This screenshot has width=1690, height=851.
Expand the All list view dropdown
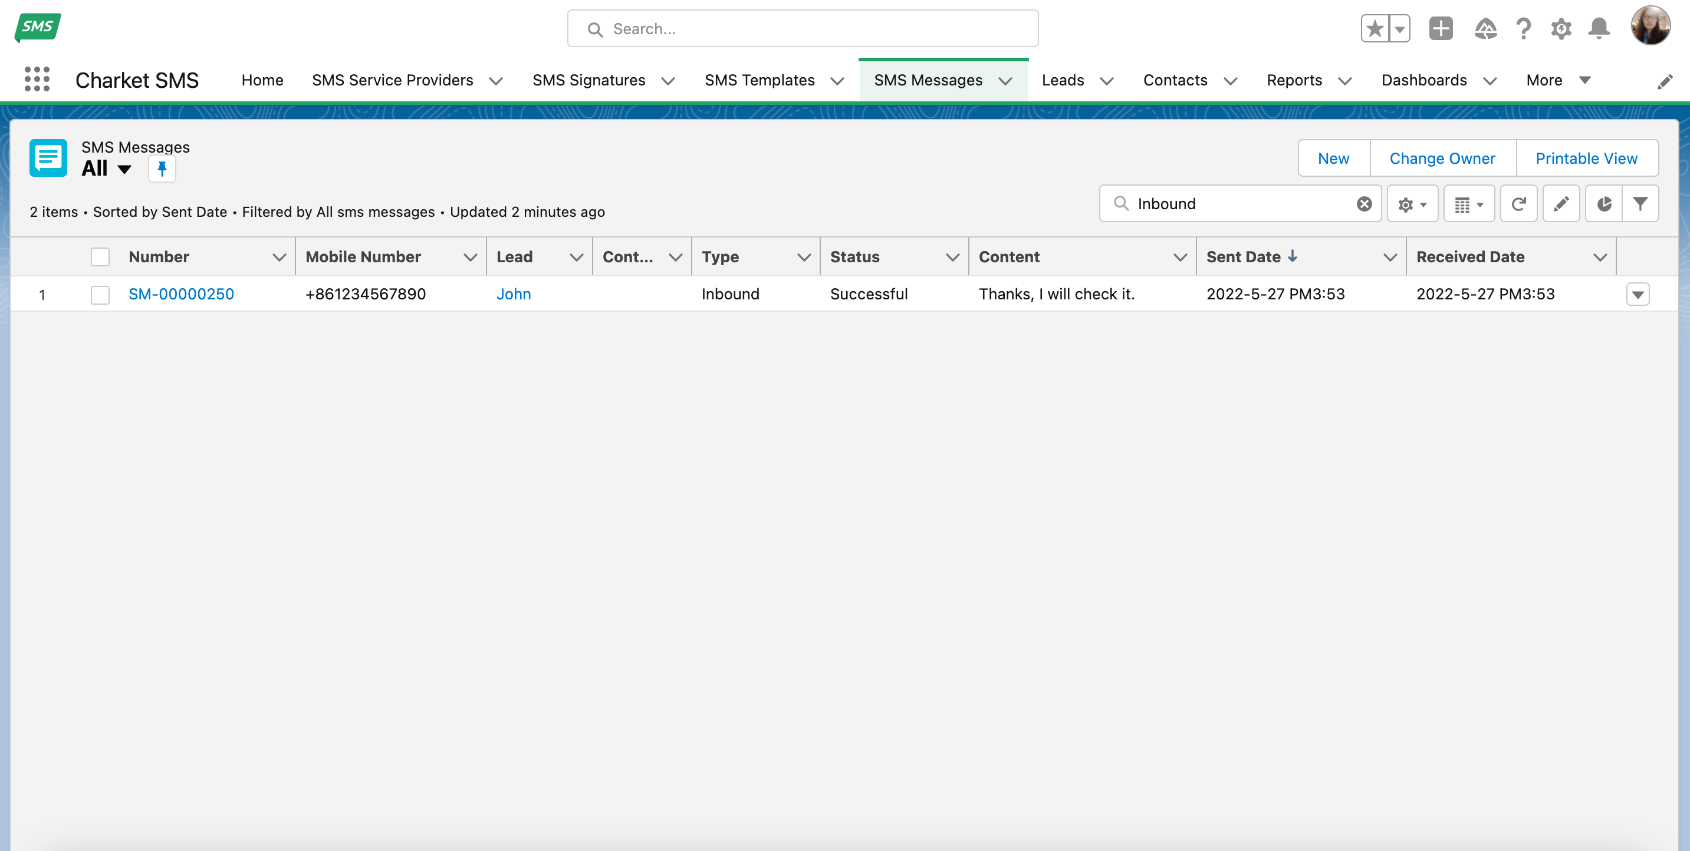click(124, 169)
